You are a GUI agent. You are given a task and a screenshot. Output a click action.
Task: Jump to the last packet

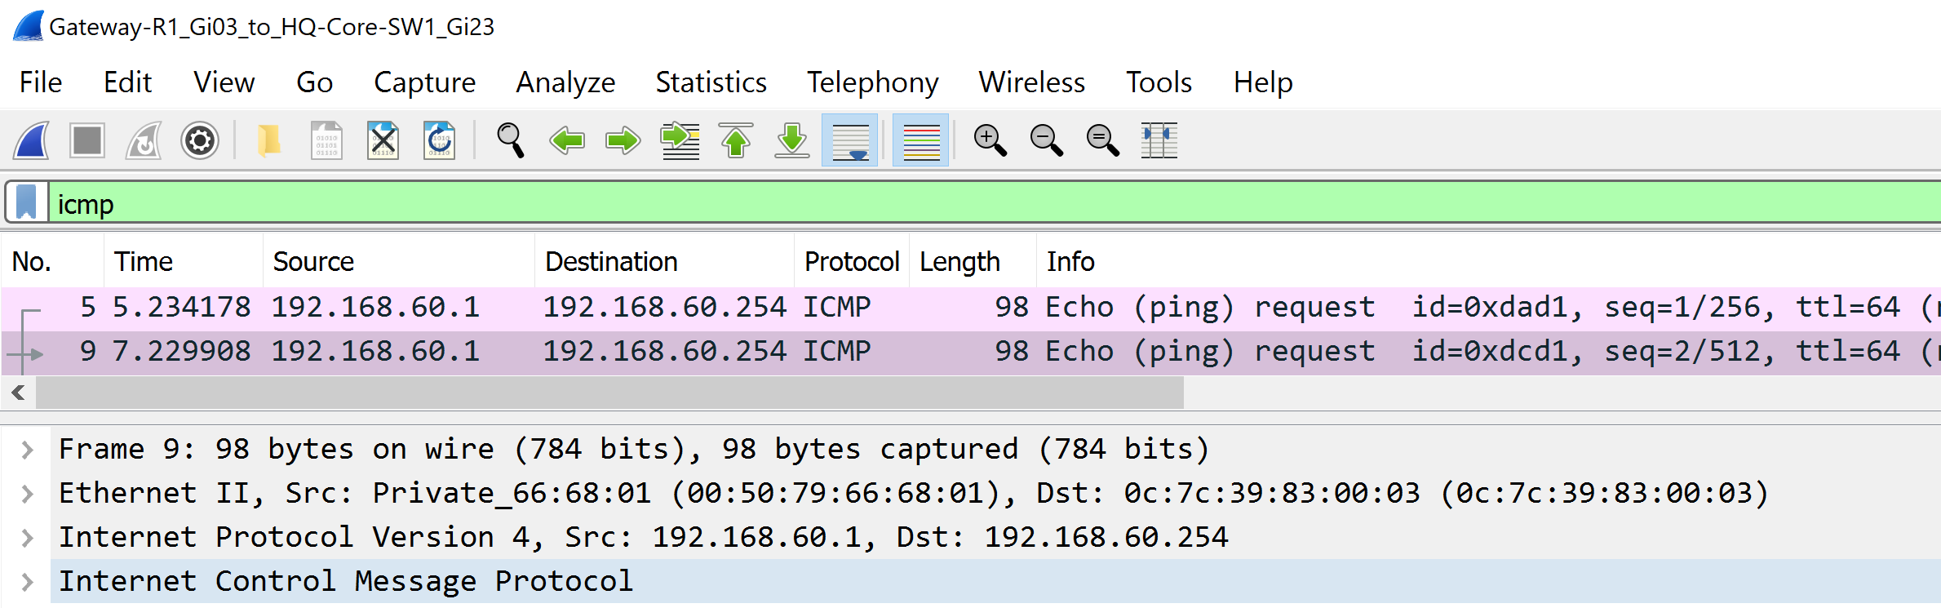coord(791,140)
